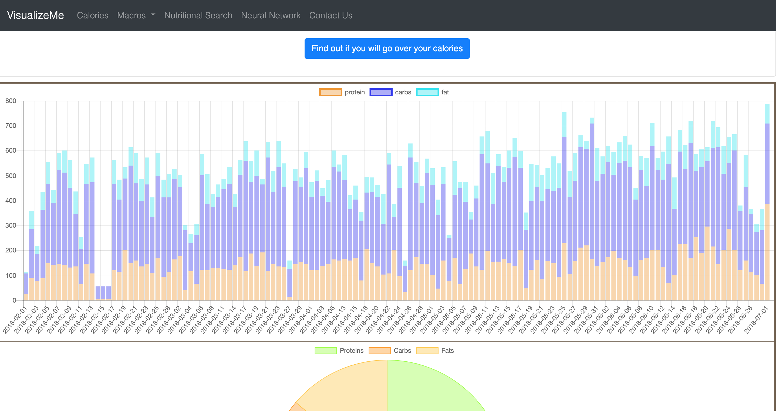Click the 800 y-axis label
Viewport: 776px width, 411px height.
(x=11, y=101)
